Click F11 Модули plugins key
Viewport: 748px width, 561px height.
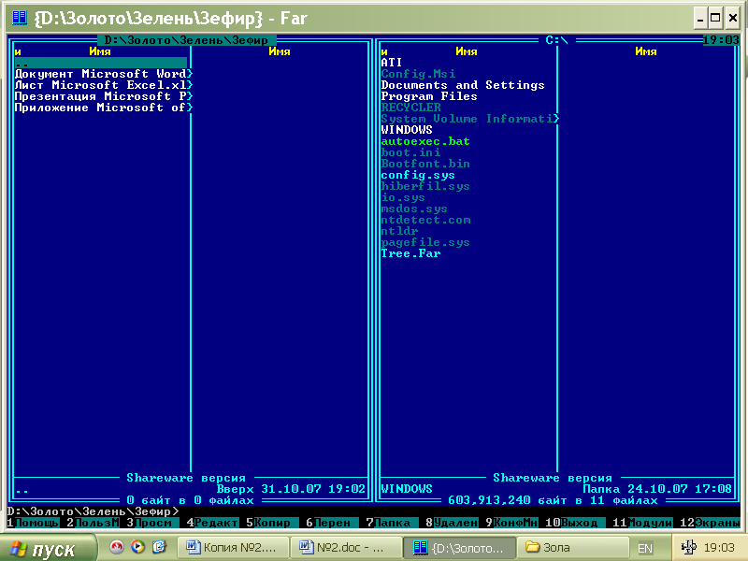coord(642,523)
